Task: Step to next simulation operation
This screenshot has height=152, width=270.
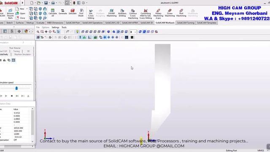Action: point(17,96)
